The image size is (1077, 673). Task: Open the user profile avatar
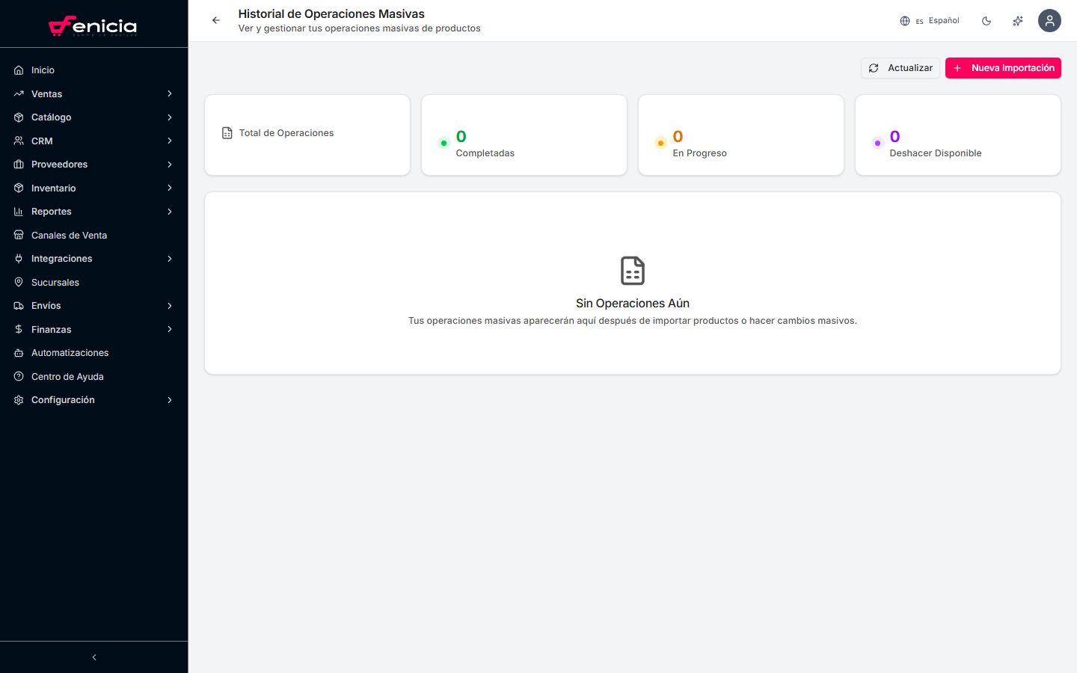click(1049, 20)
